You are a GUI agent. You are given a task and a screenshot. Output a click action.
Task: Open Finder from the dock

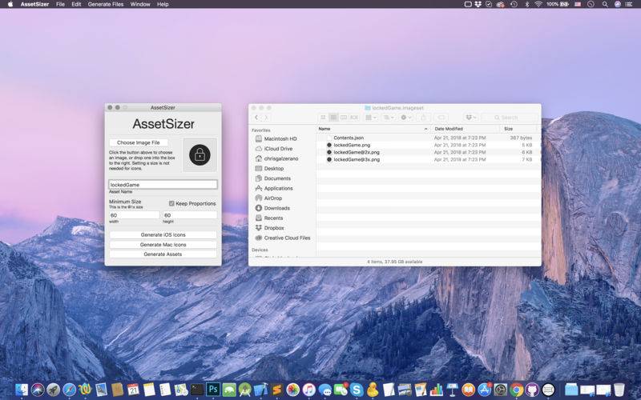(x=22, y=390)
